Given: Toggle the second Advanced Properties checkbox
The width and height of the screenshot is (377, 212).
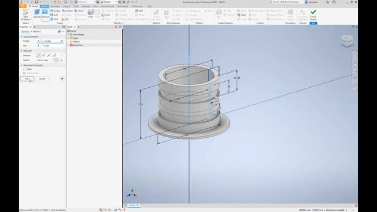Looking at the screenshot, I should coord(24,73).
